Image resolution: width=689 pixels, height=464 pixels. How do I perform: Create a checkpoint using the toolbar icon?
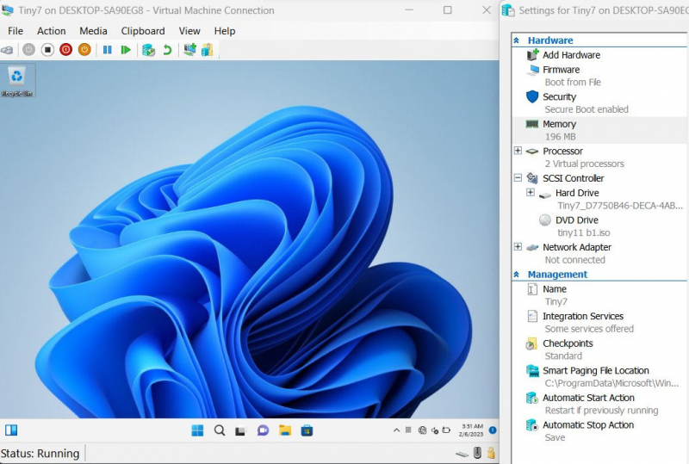148,50
